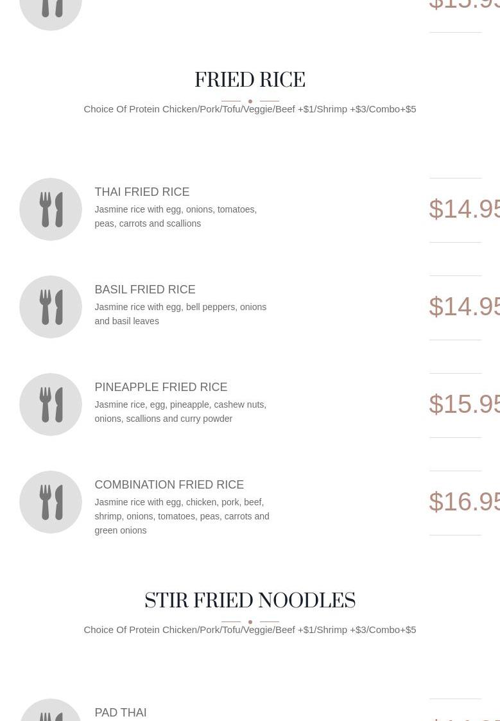
Task: Click the utensils icon at the page top
Action: [x=51, y=12]
